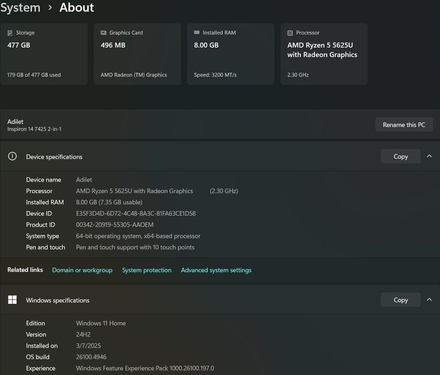Click the AMD Ryzen 5 Processor tile
440x375 pixels.
pyautogui.click(x=324, y=54)
